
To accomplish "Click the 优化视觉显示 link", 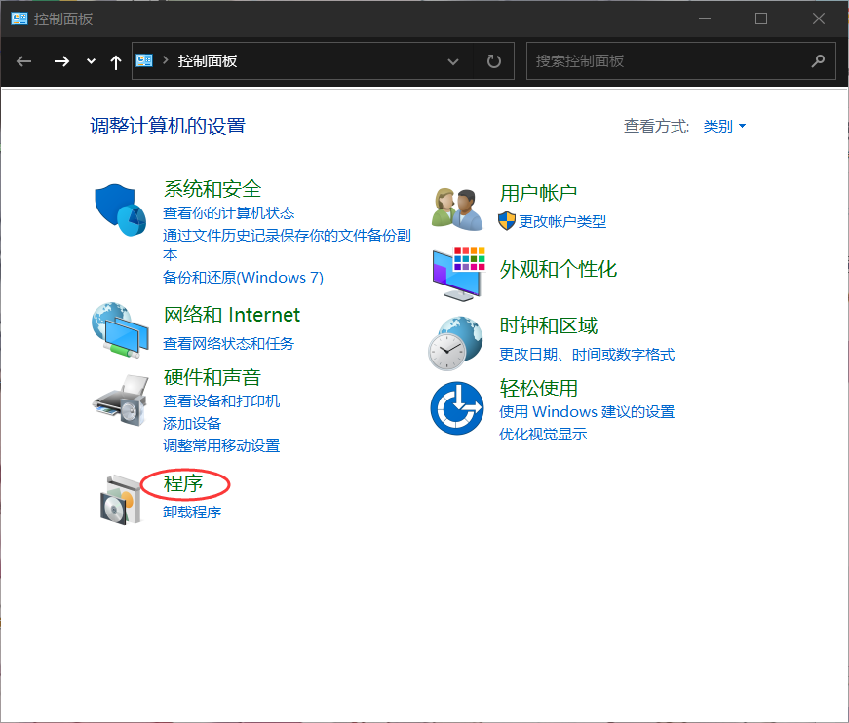I will point(543,434).
